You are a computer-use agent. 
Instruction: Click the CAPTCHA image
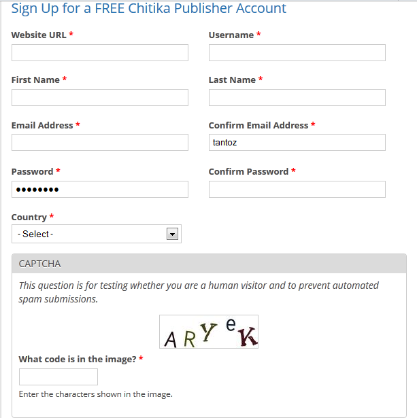click(x=209, y=332)
